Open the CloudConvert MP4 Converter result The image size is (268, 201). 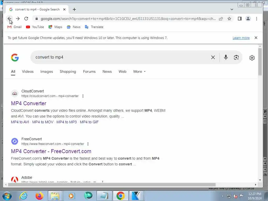[29, 103]
